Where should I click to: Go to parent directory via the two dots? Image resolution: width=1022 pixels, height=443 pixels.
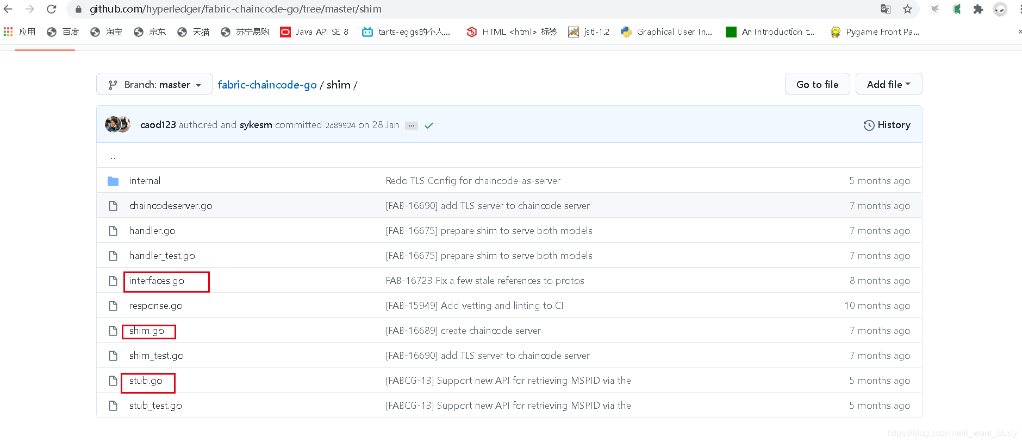tap(113, 157)
